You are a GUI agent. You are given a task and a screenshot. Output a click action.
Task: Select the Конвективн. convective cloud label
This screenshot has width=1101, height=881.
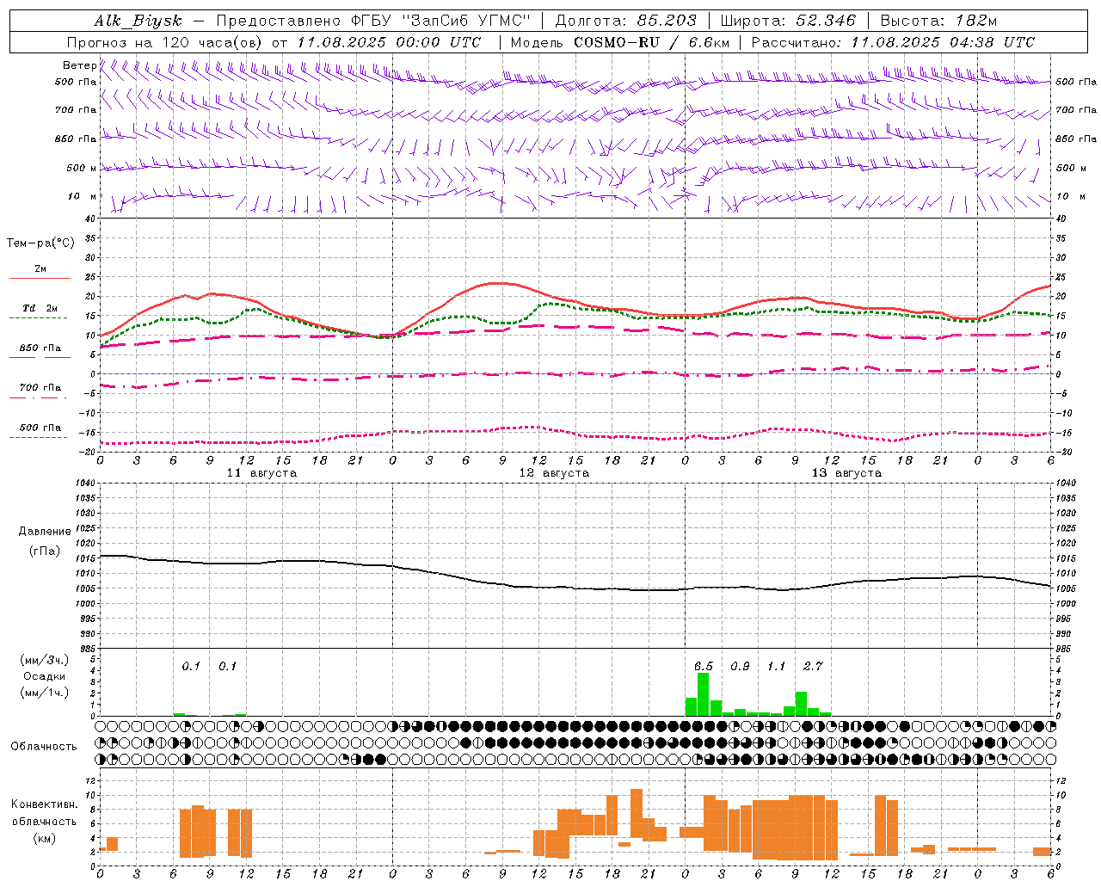(44, 804)
